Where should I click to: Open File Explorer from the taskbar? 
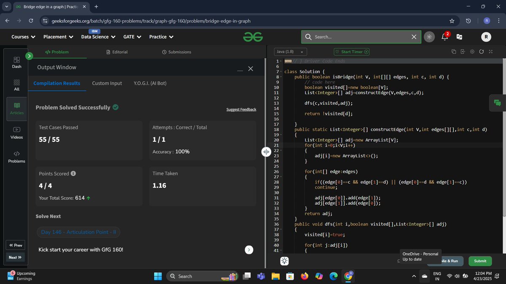pos(275,276)
